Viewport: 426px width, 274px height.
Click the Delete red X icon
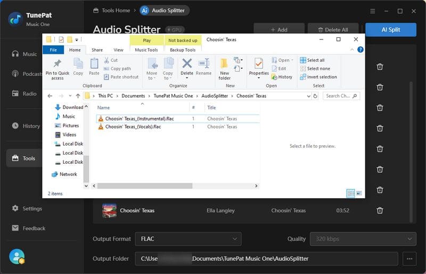187,63
